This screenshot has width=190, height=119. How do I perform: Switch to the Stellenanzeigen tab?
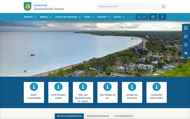124,116
